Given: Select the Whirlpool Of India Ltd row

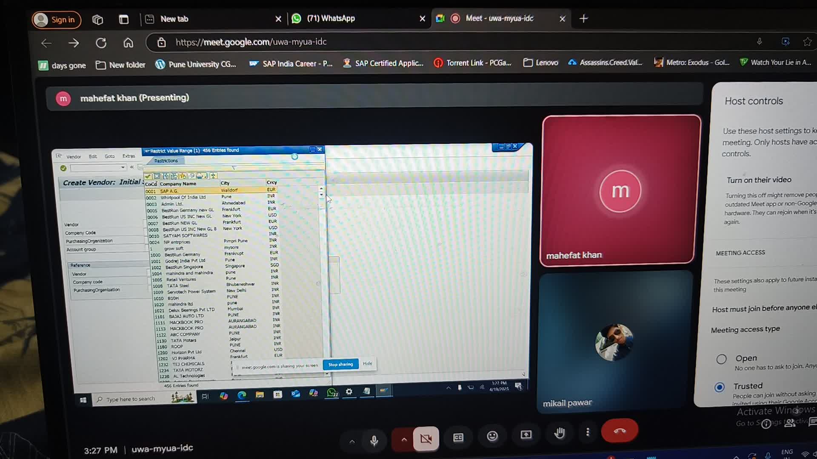Looking at the screenshot, I should click(x=211, y=197).
